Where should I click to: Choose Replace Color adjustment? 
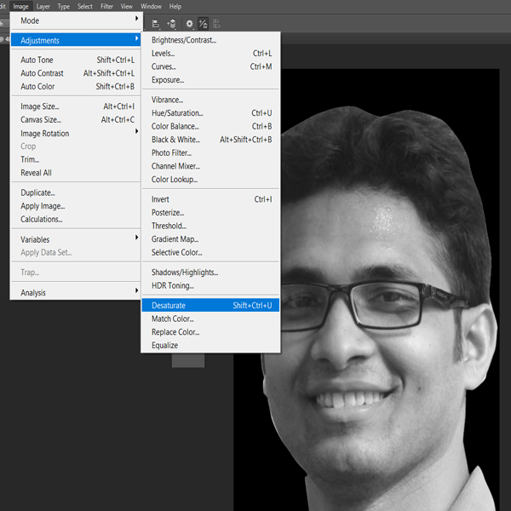click(x=210, y=332)
